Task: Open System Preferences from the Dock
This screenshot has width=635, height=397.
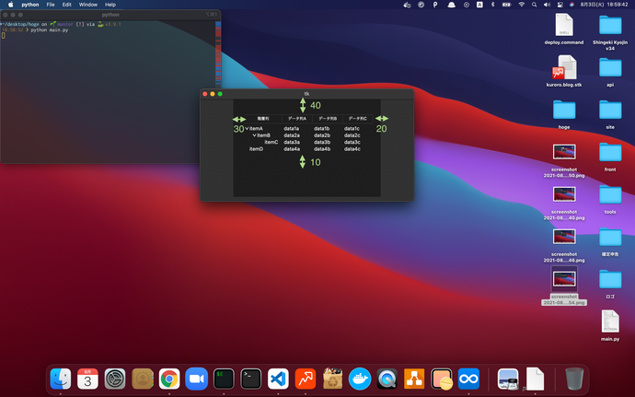Action: coord(115,379)
